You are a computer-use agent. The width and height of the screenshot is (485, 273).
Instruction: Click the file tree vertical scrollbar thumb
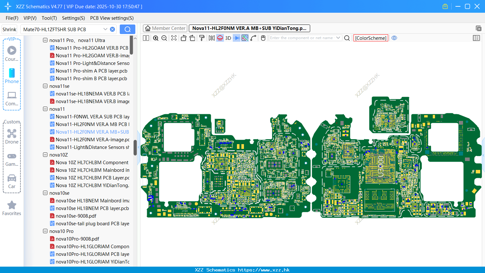pyautogui.click(x=135, y=148)
